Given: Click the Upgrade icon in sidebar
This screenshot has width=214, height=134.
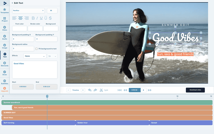Looking at the screenshot, I should pos(5,89).
